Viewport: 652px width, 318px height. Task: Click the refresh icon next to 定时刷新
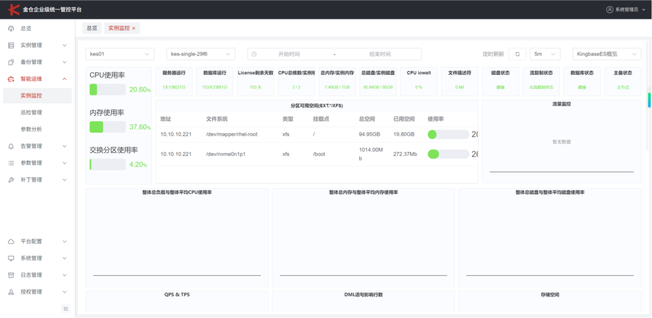[x=517, y=54]
